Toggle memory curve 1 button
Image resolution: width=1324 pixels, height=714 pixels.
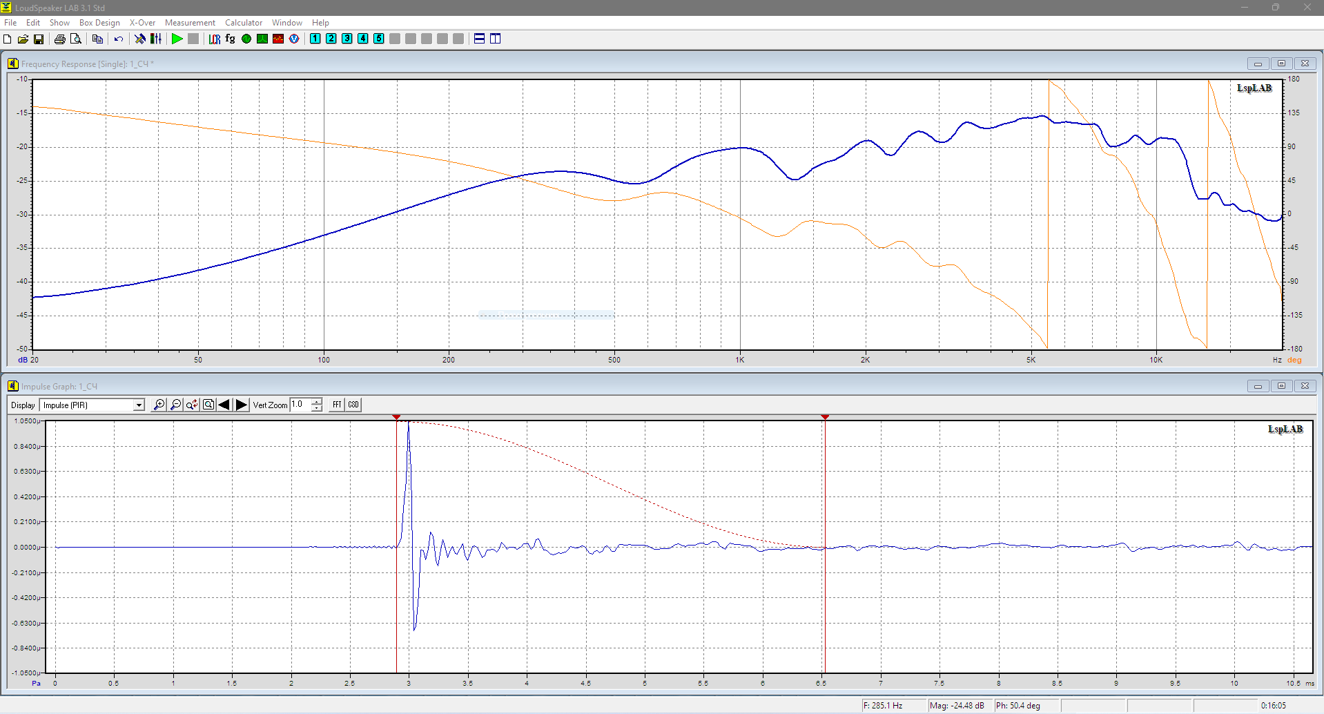[x=315, y=39]
